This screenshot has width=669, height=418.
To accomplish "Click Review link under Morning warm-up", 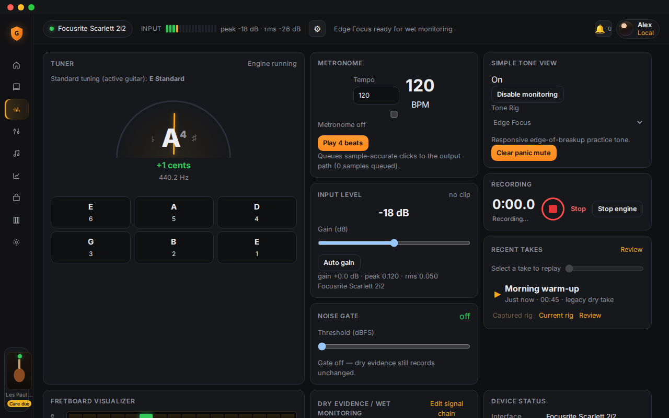I will (x=590, y=316).
